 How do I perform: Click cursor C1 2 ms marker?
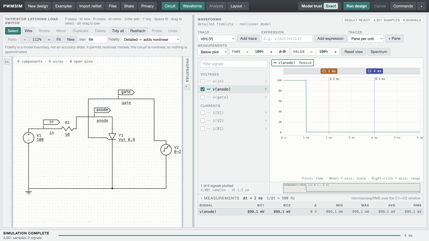point(329,71)
